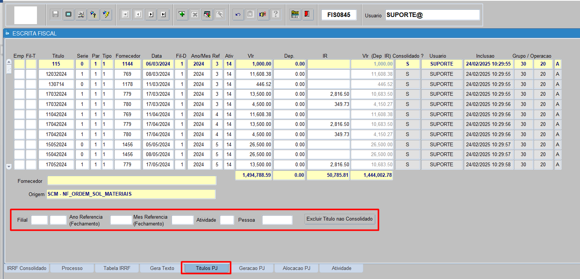The image size is (580, 279).
Task: Click the grid scrollbar down arrow
Action: click(9, 166)
